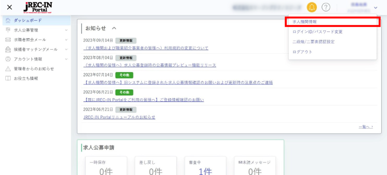Click the 差し戻し 0件 card

(156, 166)
